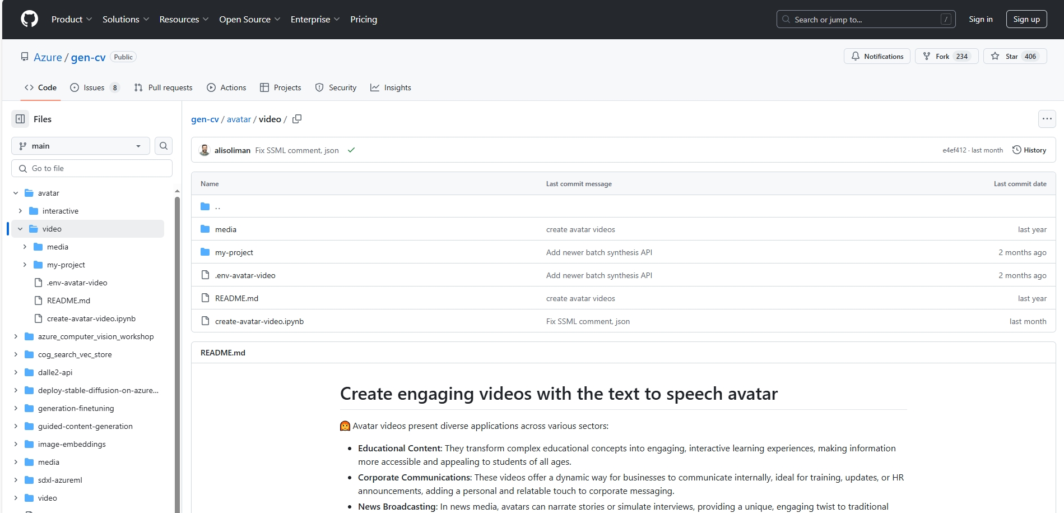This screenshot has width=1064, height=513.
Task: Click the create-avatar-video.ipynb file icon in the table
Action: [x=205, y=321]
